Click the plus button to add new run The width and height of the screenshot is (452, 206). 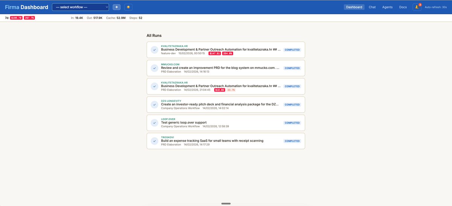[117, 7]
